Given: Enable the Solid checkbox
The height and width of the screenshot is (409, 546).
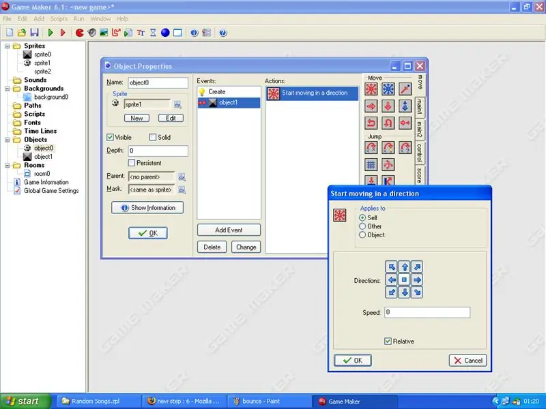Looking at the screenshot, I should (x=152, y=138).
